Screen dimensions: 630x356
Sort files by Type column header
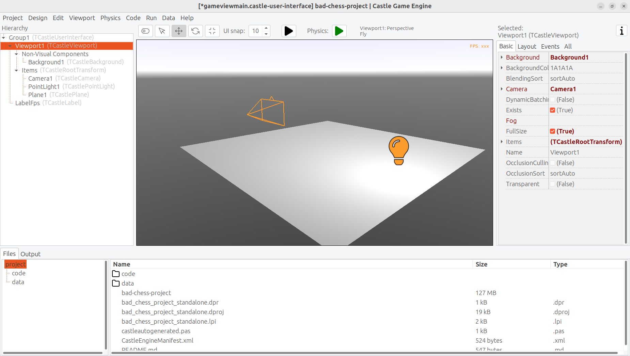[587, 264]
